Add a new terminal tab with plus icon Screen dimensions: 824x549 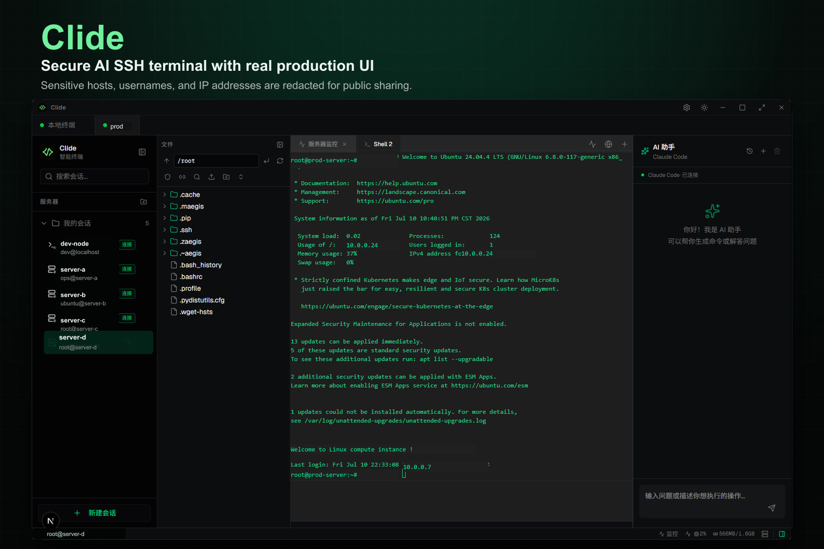[x=624, y=144]
